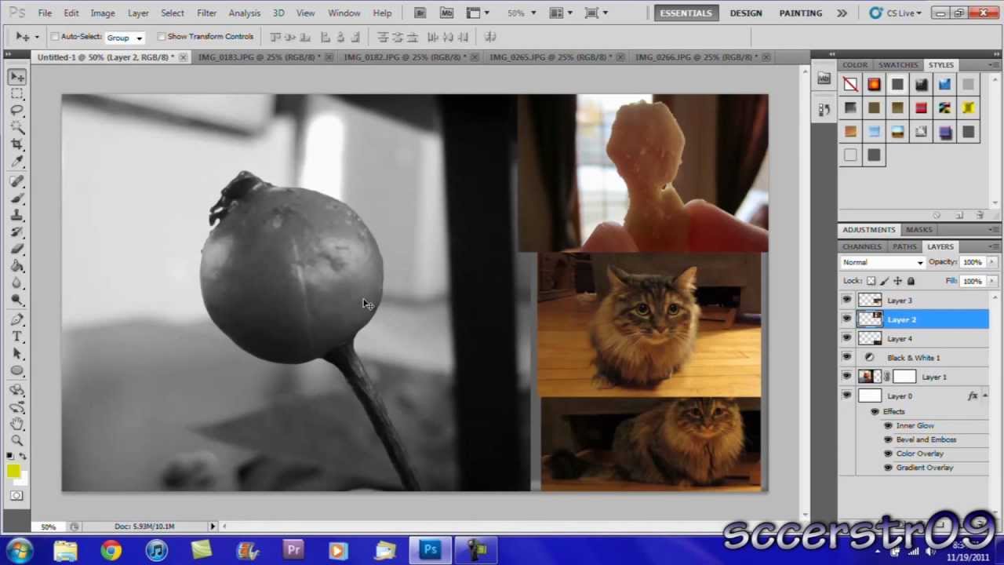Hide the Gradient Overlay effect
The height and width of the screenshot is (565, 1004).
pyautogui.click(x=888, y=468)
